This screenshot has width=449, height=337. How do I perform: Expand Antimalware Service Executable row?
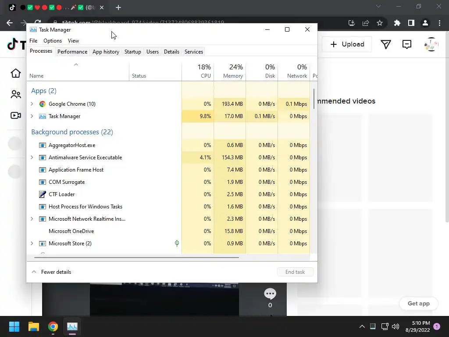click(x=32, y=158)
